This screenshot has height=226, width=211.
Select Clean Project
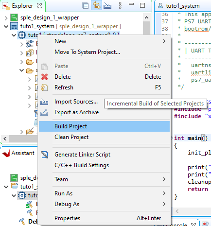pos(104,137)
